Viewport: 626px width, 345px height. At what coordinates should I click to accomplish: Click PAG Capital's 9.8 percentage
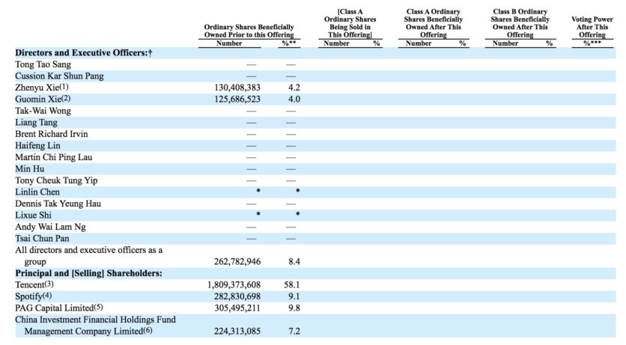[x=294, y=308]
